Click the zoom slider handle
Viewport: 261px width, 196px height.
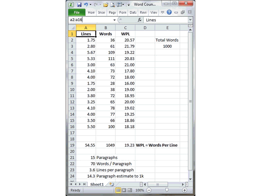[166, 190]
